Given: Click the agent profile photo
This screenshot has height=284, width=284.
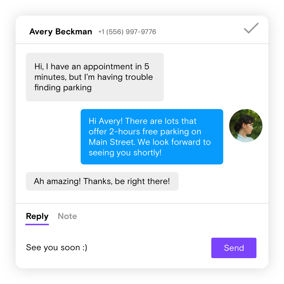Looking at the screenshot, I should pos(246,126).
